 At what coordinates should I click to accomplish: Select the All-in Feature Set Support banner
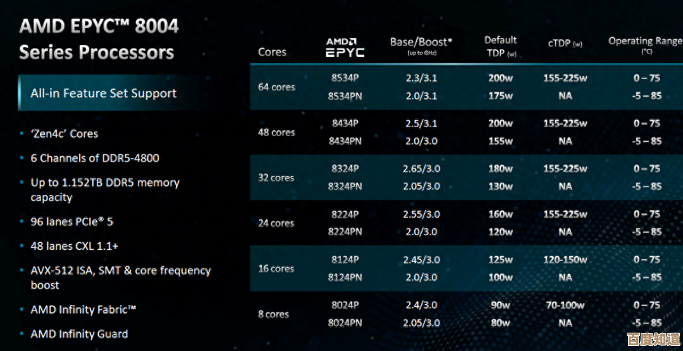pos(104,94)
